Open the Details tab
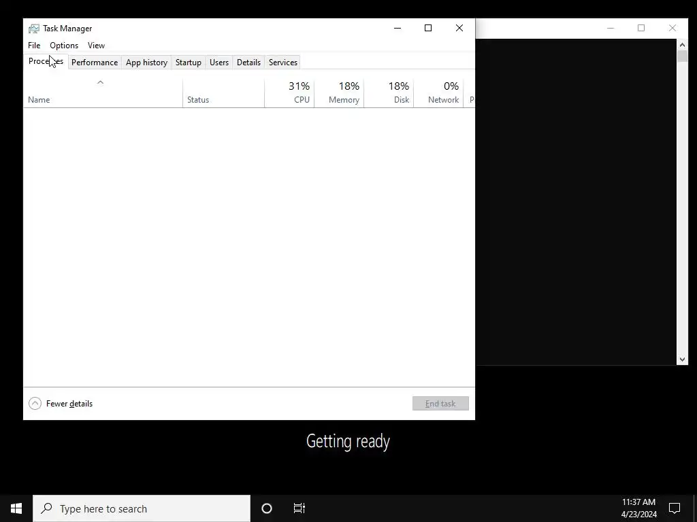Screen dimensions: 697x522 tap(248, 62)
